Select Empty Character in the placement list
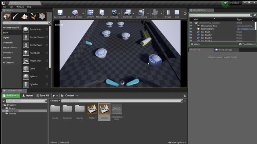The width and height of the screenshot is (257, 144). click(35, 37)
